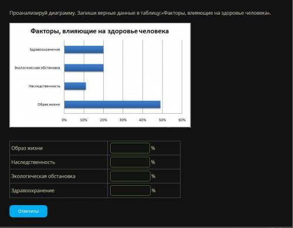Click the Образ жизни table row label
293x228 pixels.
pyautogui.click(x=27, y=148)
